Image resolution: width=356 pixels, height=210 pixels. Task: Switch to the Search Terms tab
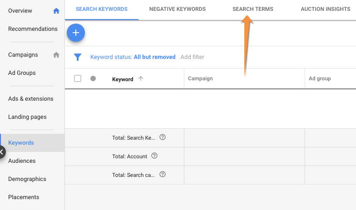(252, 9)
